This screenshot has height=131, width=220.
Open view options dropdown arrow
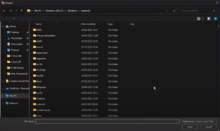click(203, 19)
